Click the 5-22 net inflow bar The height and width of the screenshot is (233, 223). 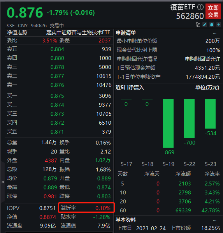pos(189,118)
